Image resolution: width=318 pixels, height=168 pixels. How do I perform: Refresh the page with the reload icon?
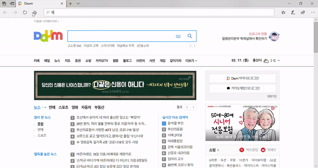pos(25,13)
